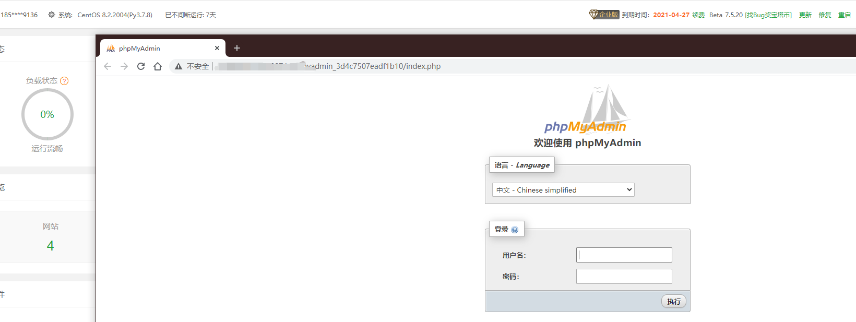
Task: Click the browser forward arrow
Action: (124, 66)
